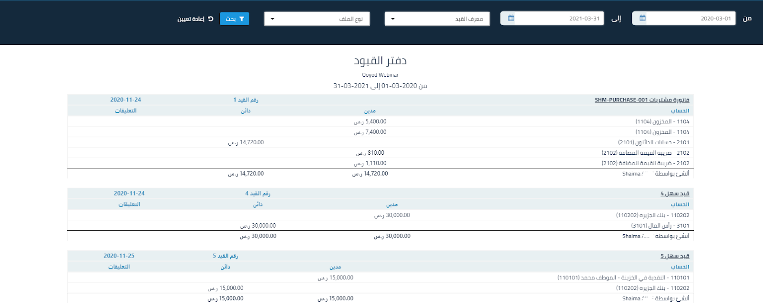Image resolution: width=763 pixels, height=307 pixels.
Task: Select the 2020-11-25 date on entry 5
Action: [x=119, y=256]
